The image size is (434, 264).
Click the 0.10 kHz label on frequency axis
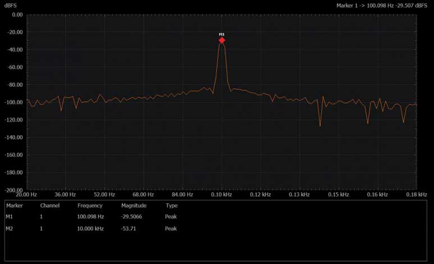pos(221,195)
